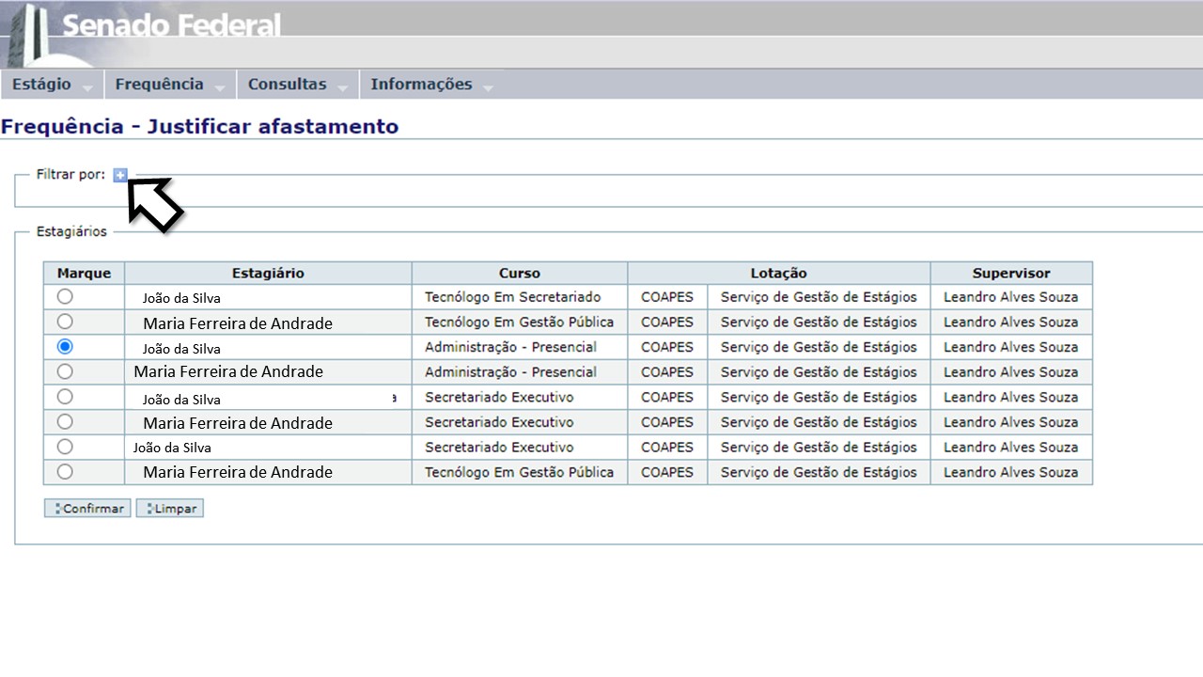Click the Marque column header
The height and width of the screenshot is (677, 1203).
84,273
